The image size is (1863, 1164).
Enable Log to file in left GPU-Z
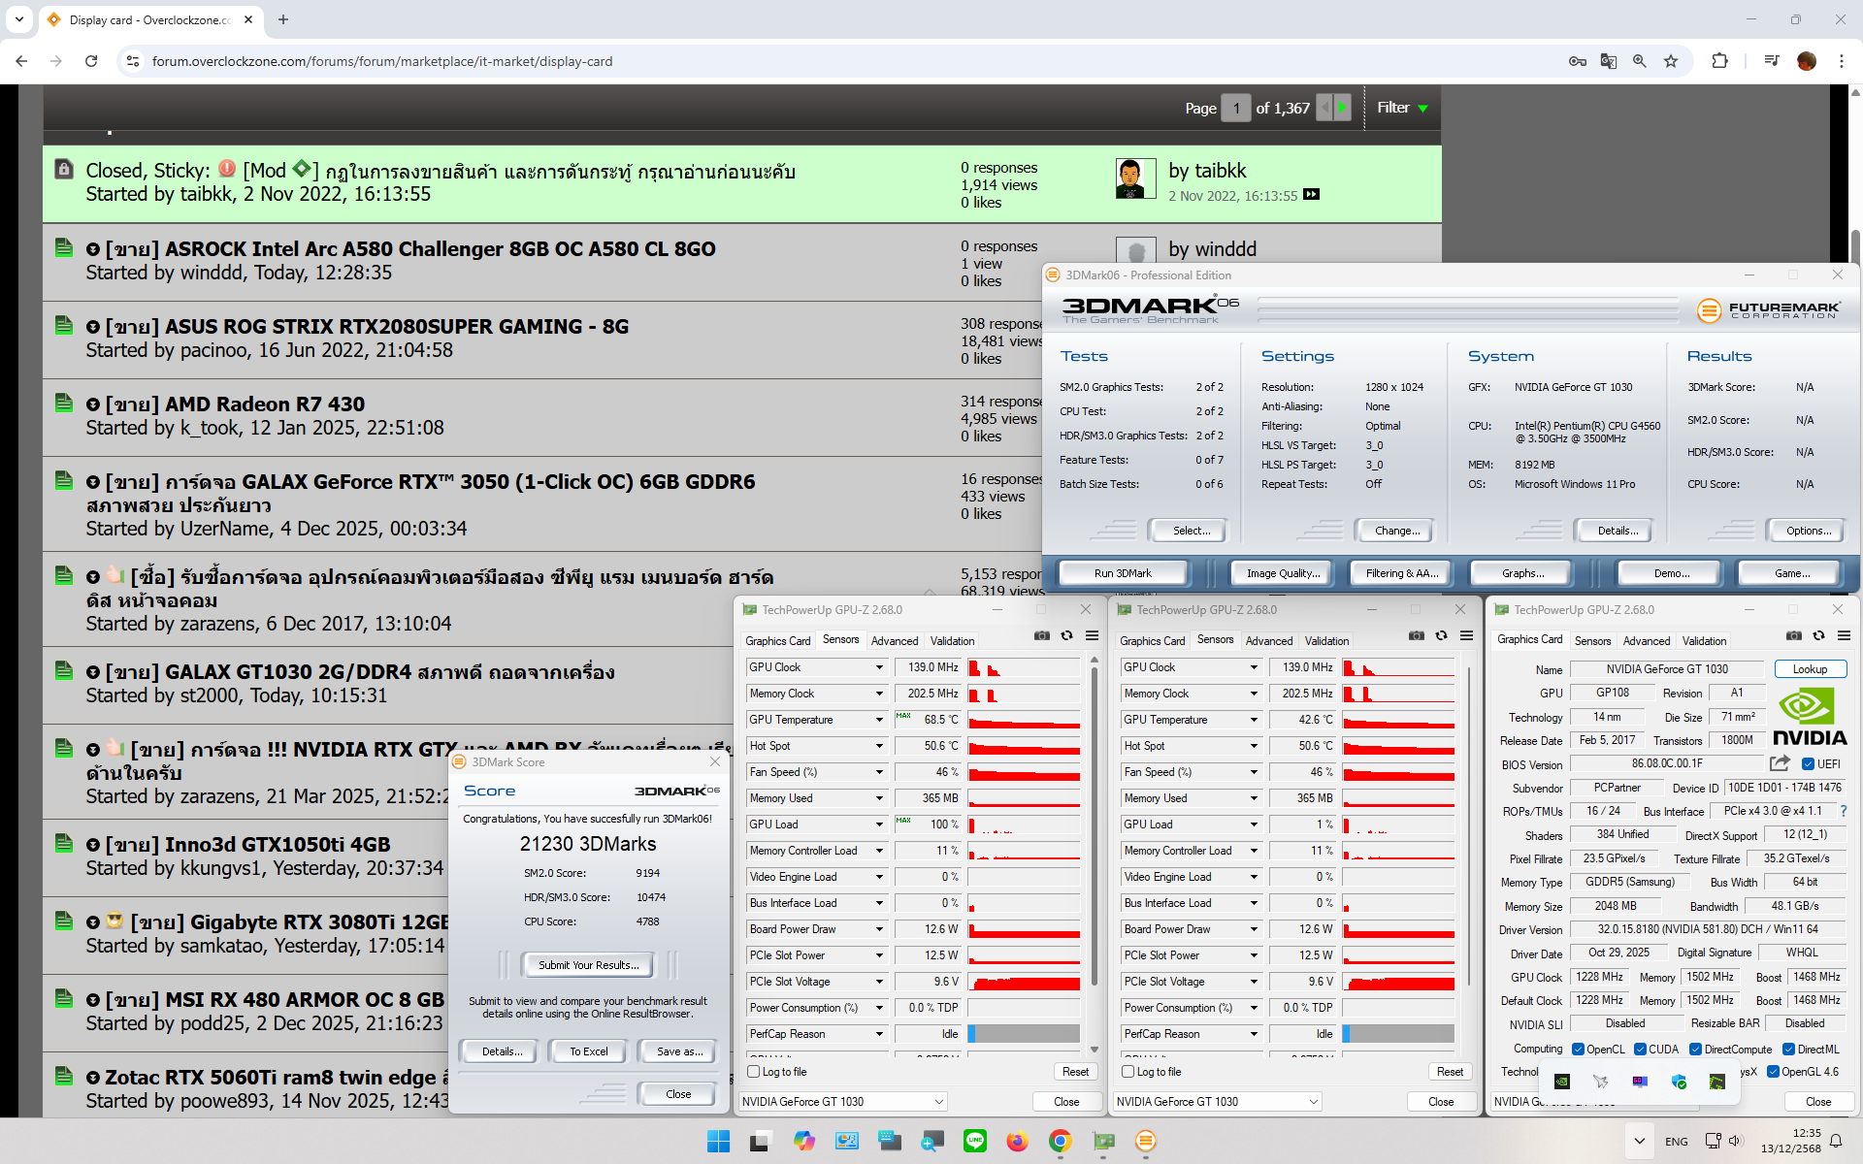point(754,1072)
